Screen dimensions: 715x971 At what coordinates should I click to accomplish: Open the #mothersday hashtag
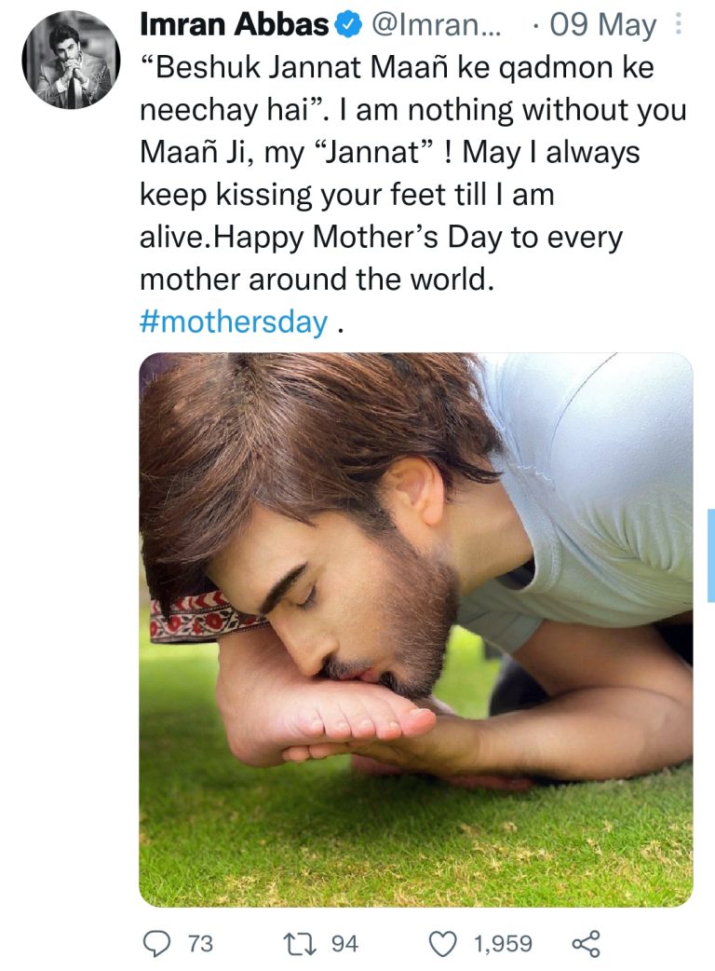tap(235, 321)
